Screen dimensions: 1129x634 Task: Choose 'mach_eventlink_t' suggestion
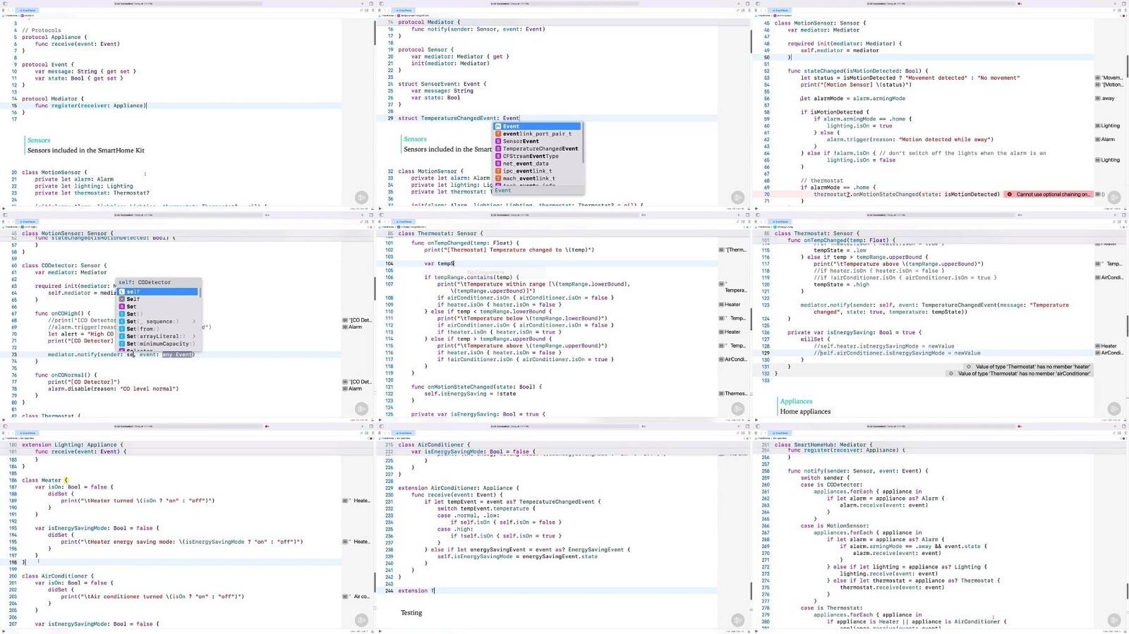coord(536,178)
